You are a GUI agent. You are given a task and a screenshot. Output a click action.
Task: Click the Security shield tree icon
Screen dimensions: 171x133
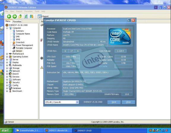(x=10, y=82)
